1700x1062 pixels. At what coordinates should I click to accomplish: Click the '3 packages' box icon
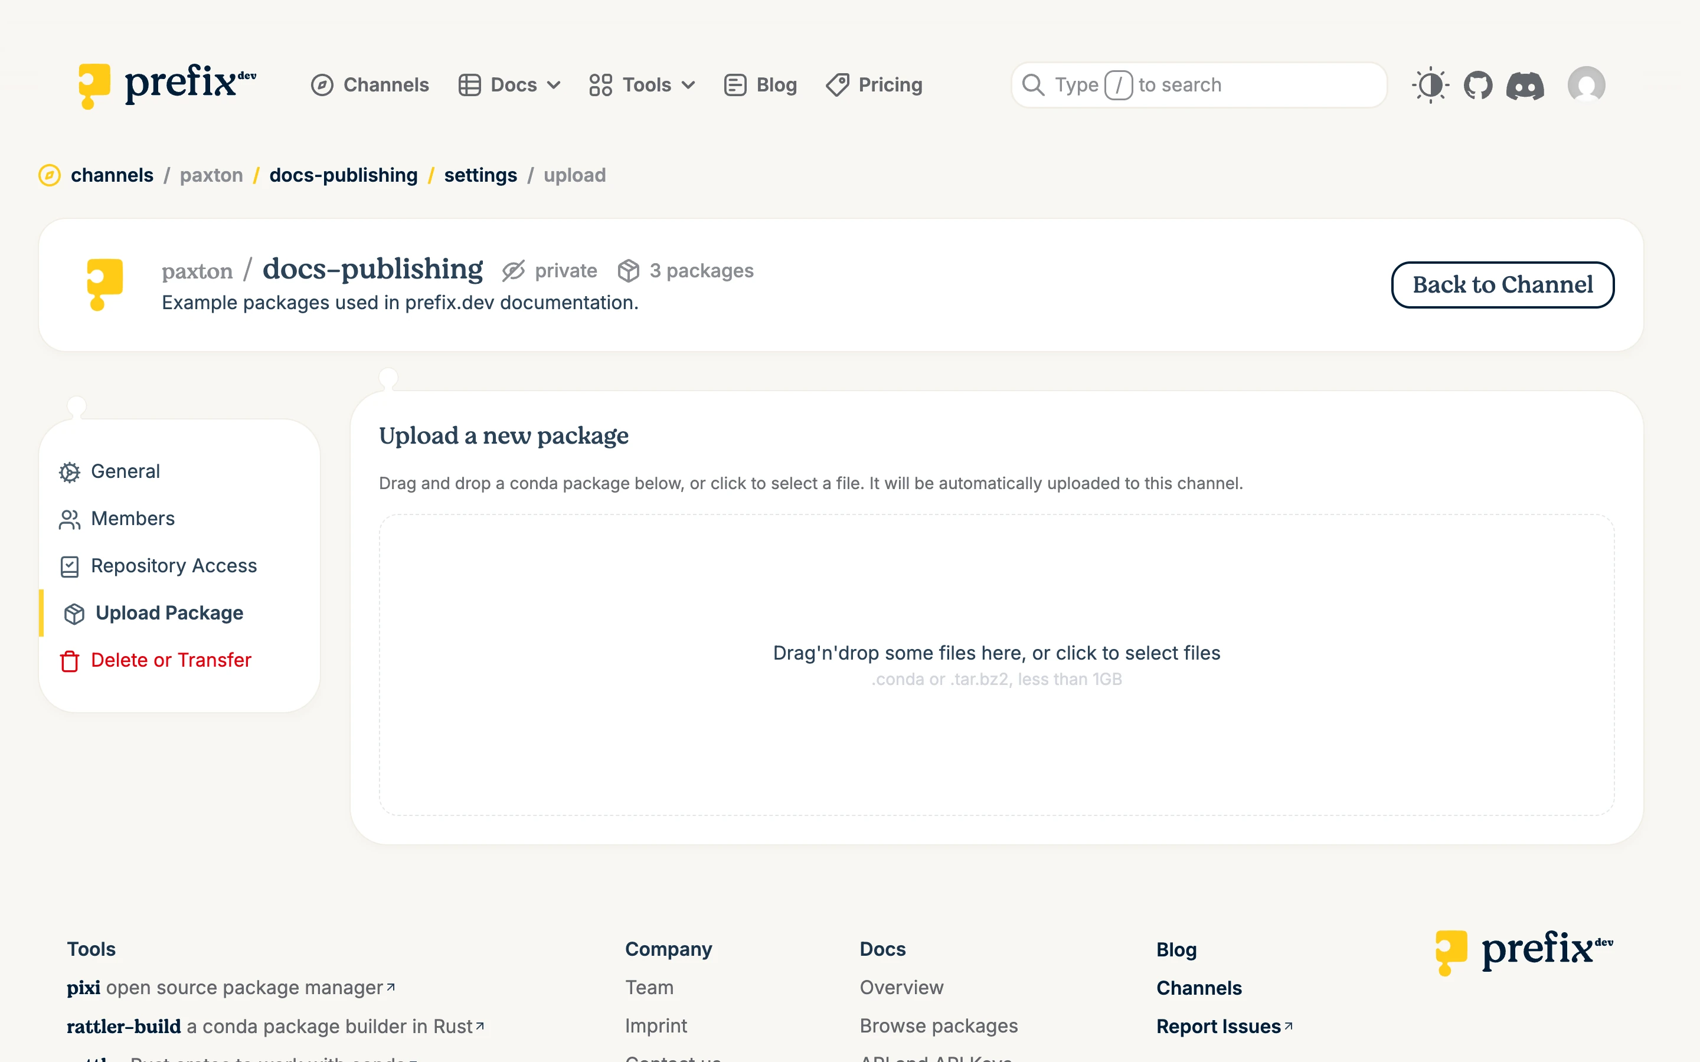[x=629, y=271]
